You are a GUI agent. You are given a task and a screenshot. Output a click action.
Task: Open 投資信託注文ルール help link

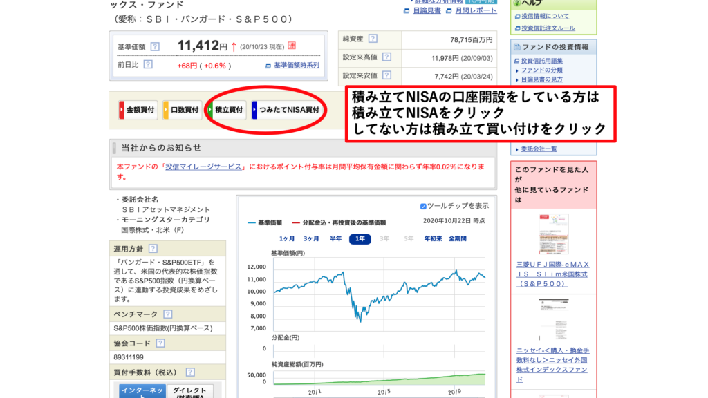pos(548,28)
